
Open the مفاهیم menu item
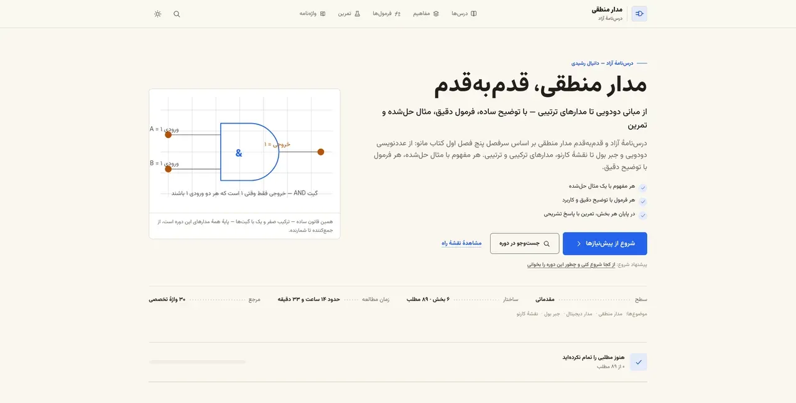coord(426,14)
